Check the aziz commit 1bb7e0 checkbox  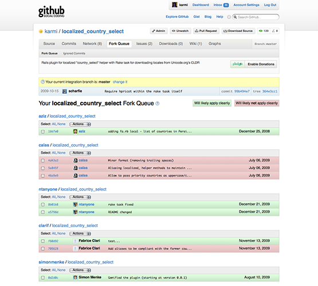tap(43, 132)
